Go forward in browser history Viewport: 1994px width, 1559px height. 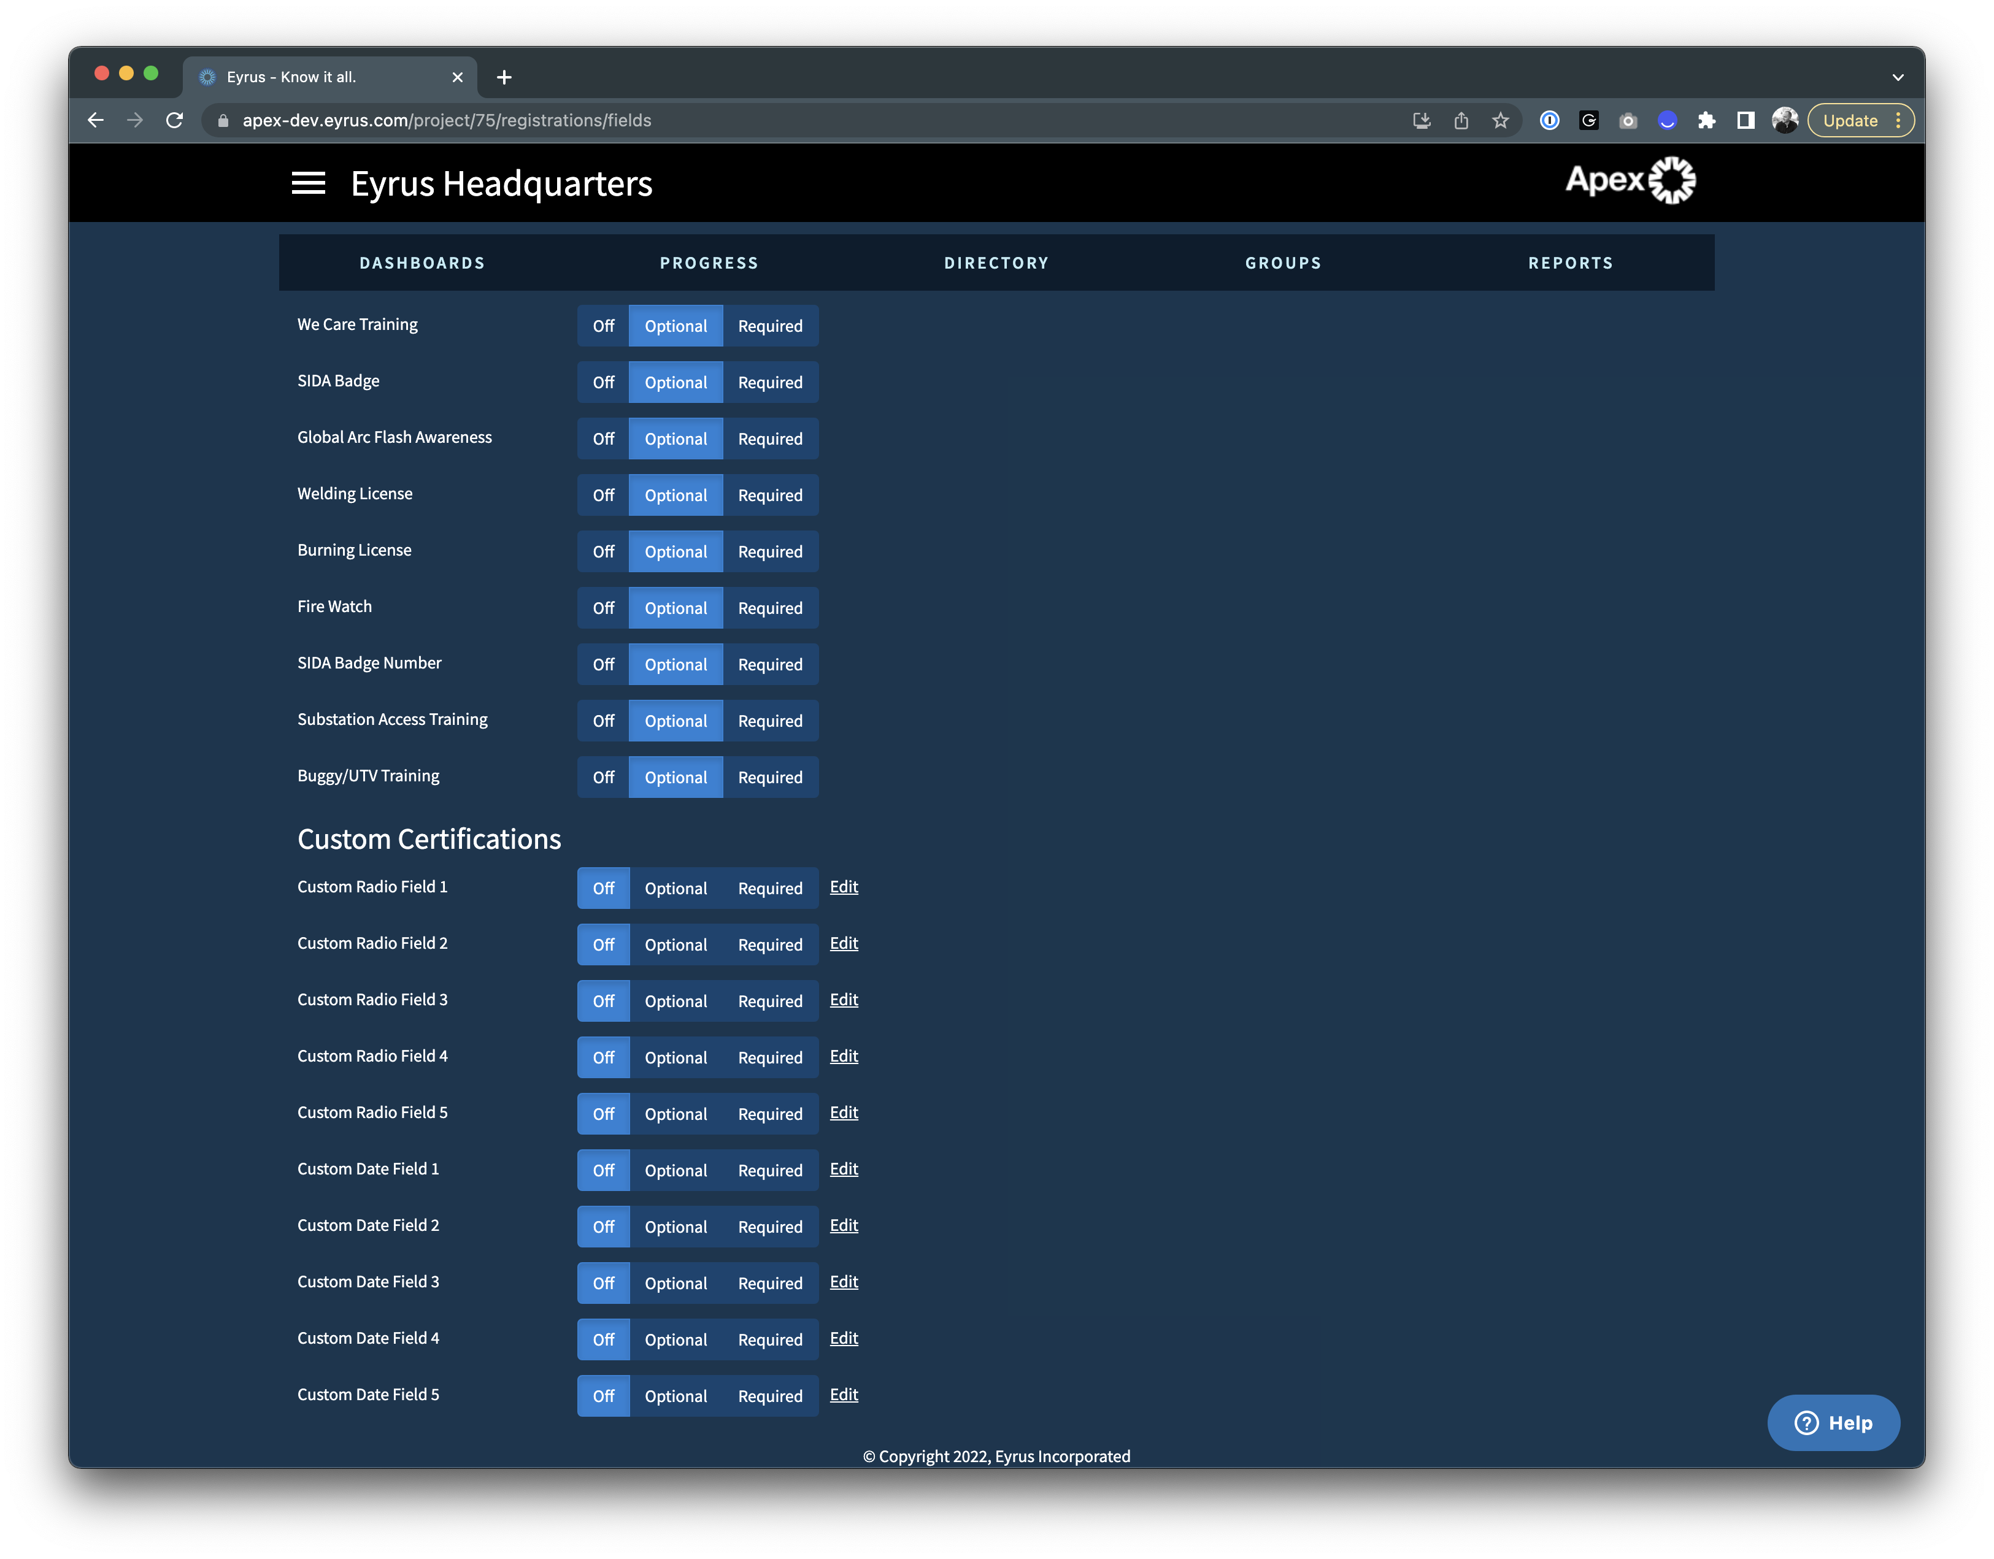(135, 120)
